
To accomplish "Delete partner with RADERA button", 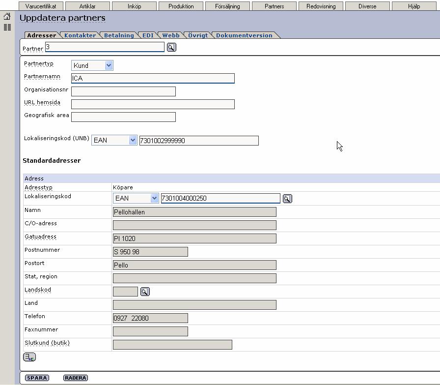I will pos(76,378).
